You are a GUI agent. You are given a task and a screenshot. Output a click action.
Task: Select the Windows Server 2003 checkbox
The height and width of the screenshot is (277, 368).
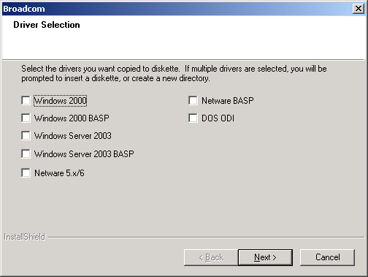[x=26, y=136]
